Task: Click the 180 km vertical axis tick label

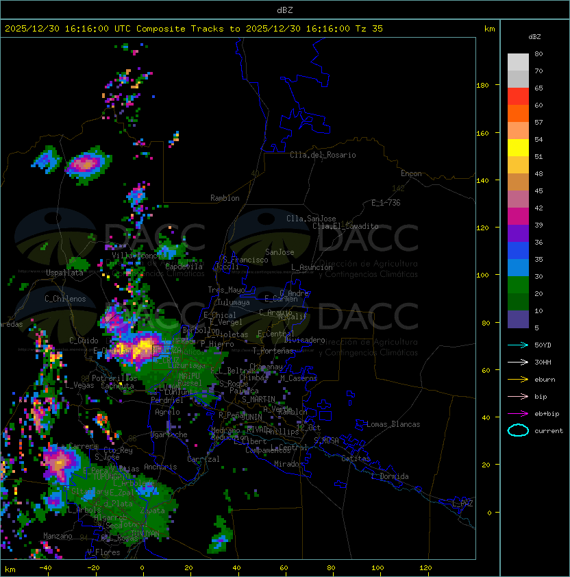Action: 482,86
